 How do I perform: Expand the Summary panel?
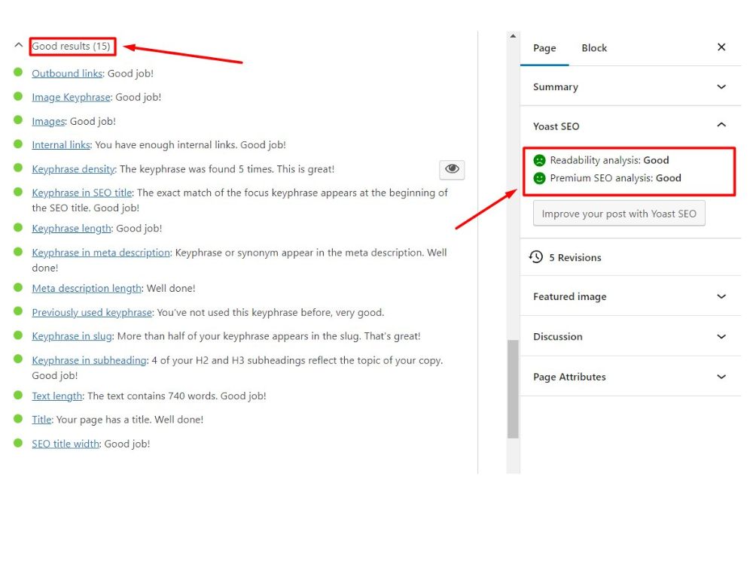point(630,86)
